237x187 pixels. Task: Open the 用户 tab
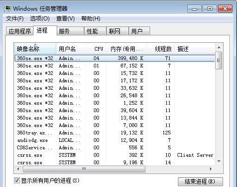point(139,31)
